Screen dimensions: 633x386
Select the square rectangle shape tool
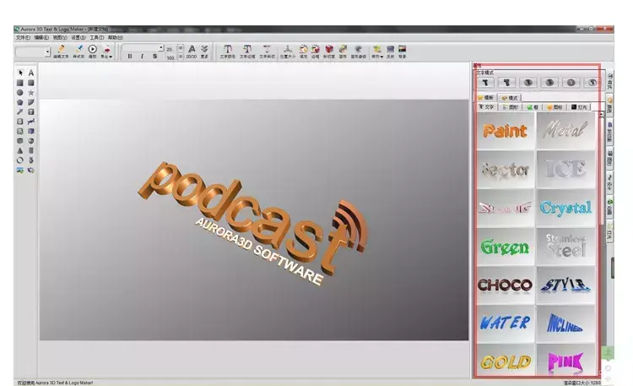(20, 83)
